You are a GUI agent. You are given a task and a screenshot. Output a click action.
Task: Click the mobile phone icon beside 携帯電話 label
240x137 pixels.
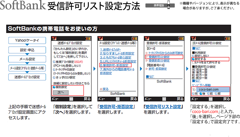(x=169, y=5)
